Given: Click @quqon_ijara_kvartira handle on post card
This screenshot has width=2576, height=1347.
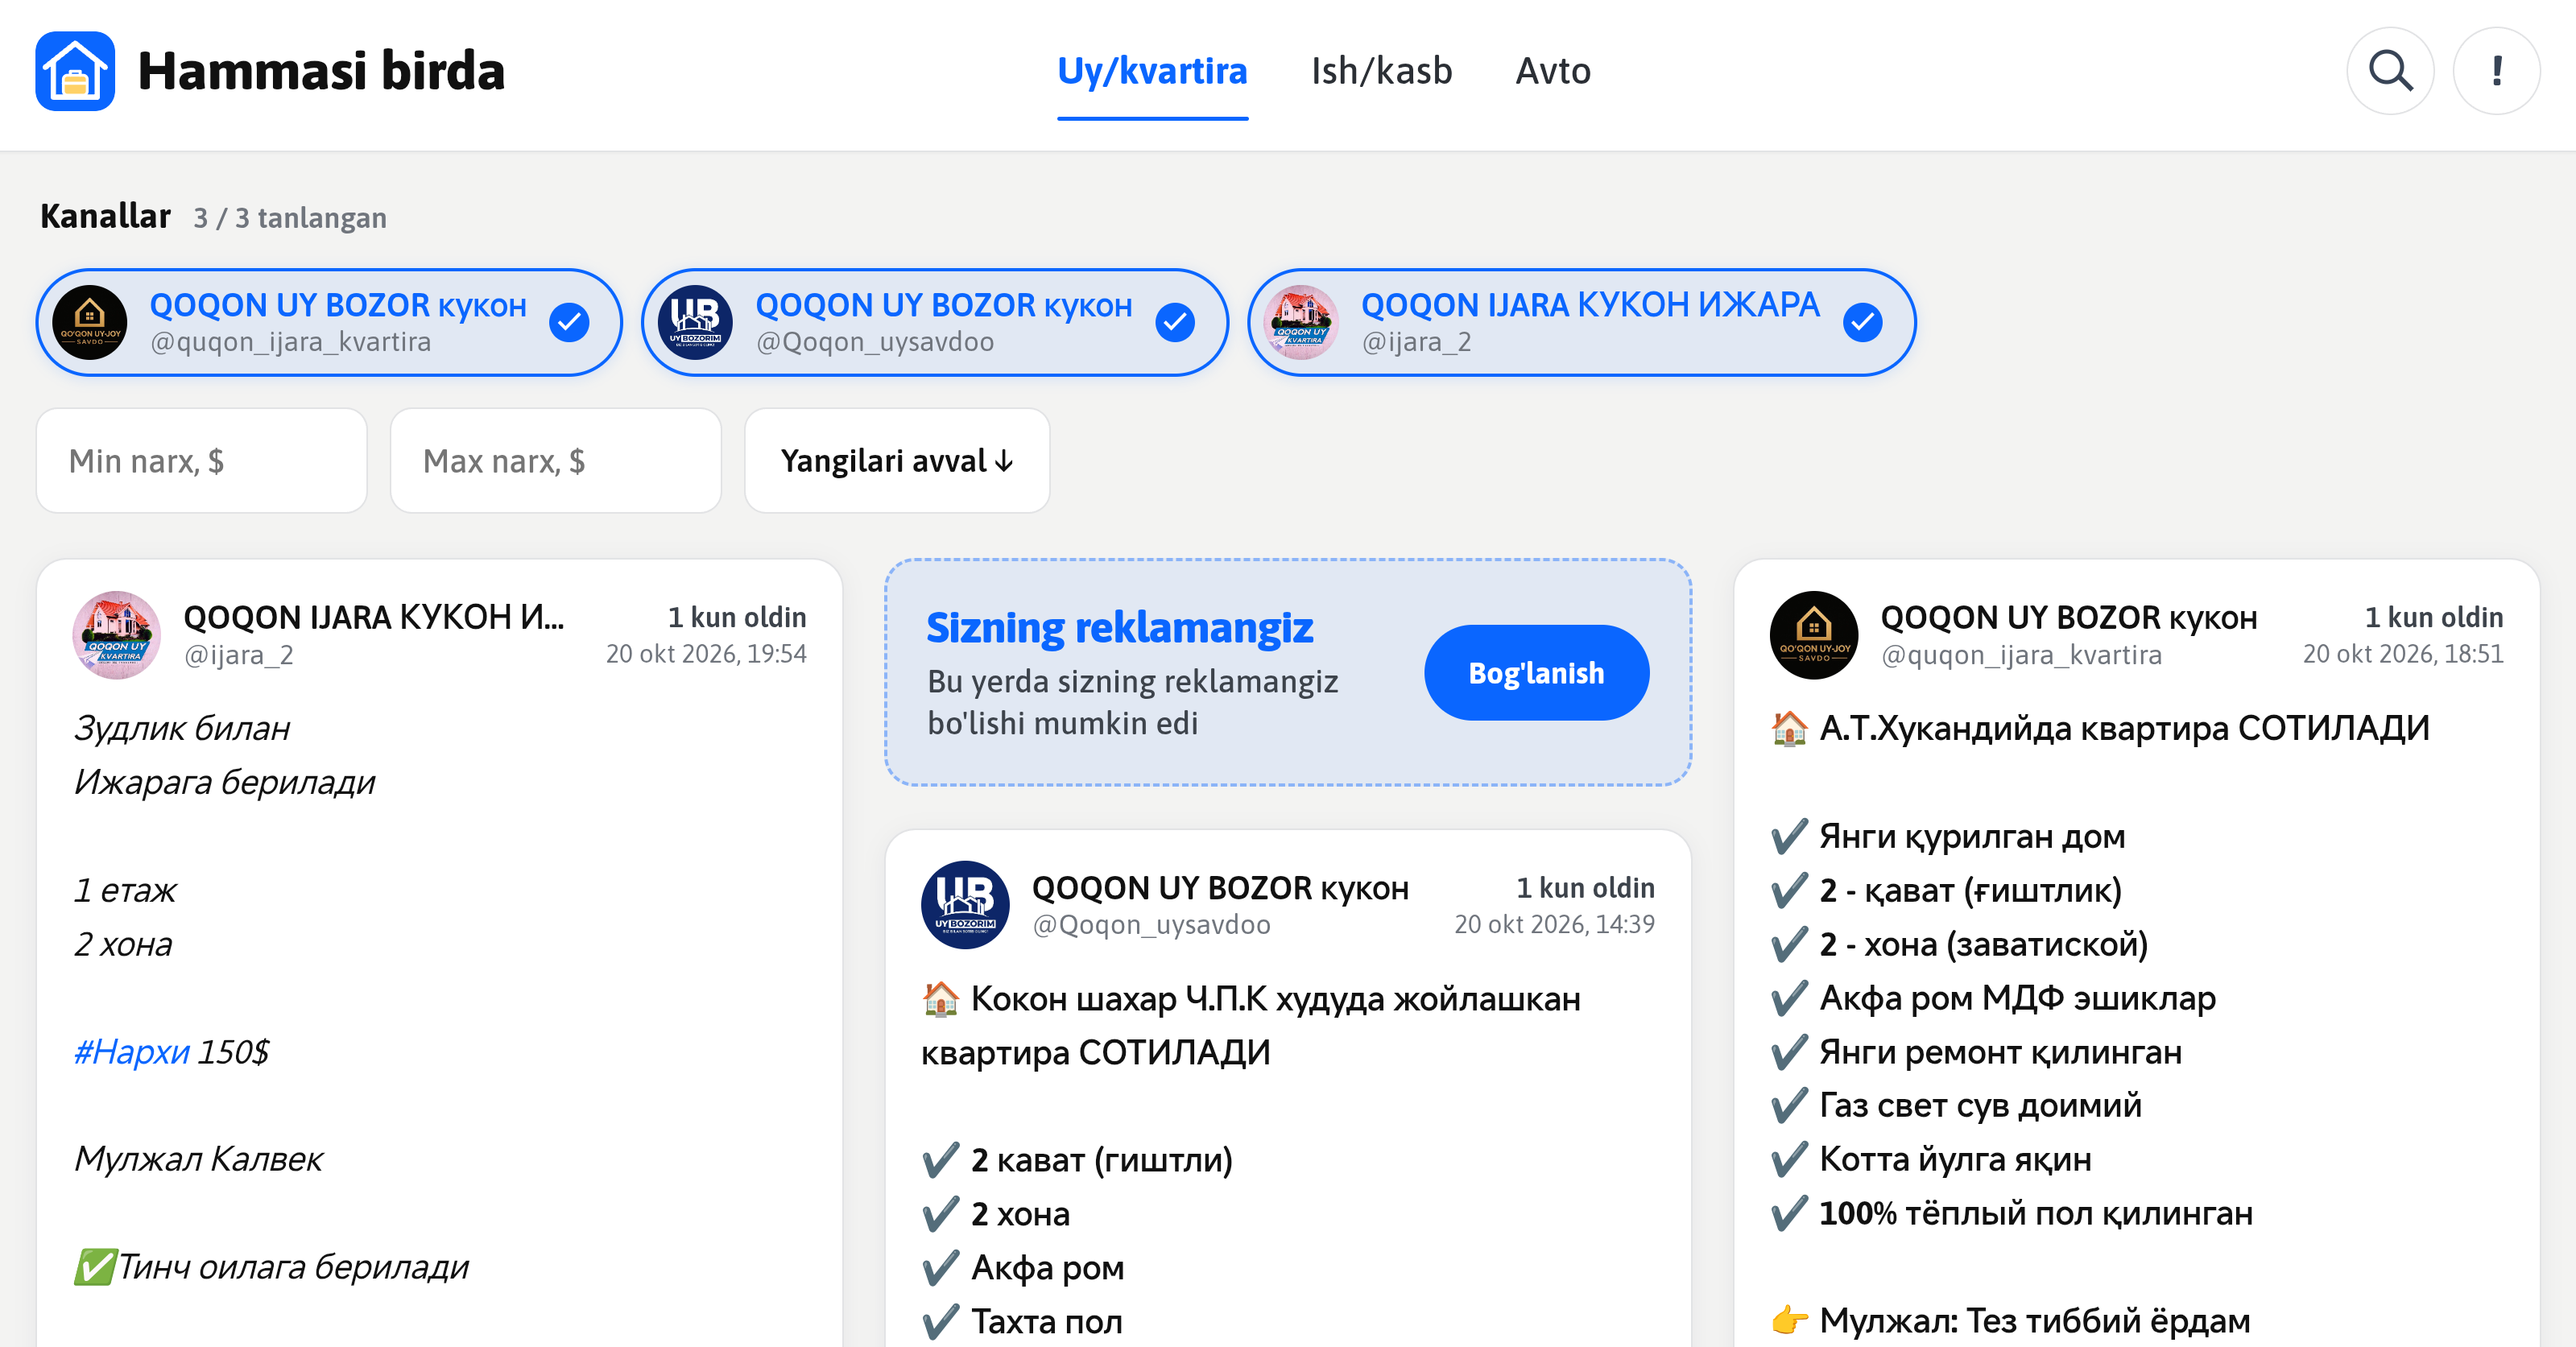Looking at the screenshot, I should pyautogui.click(x=2020, y=655).
